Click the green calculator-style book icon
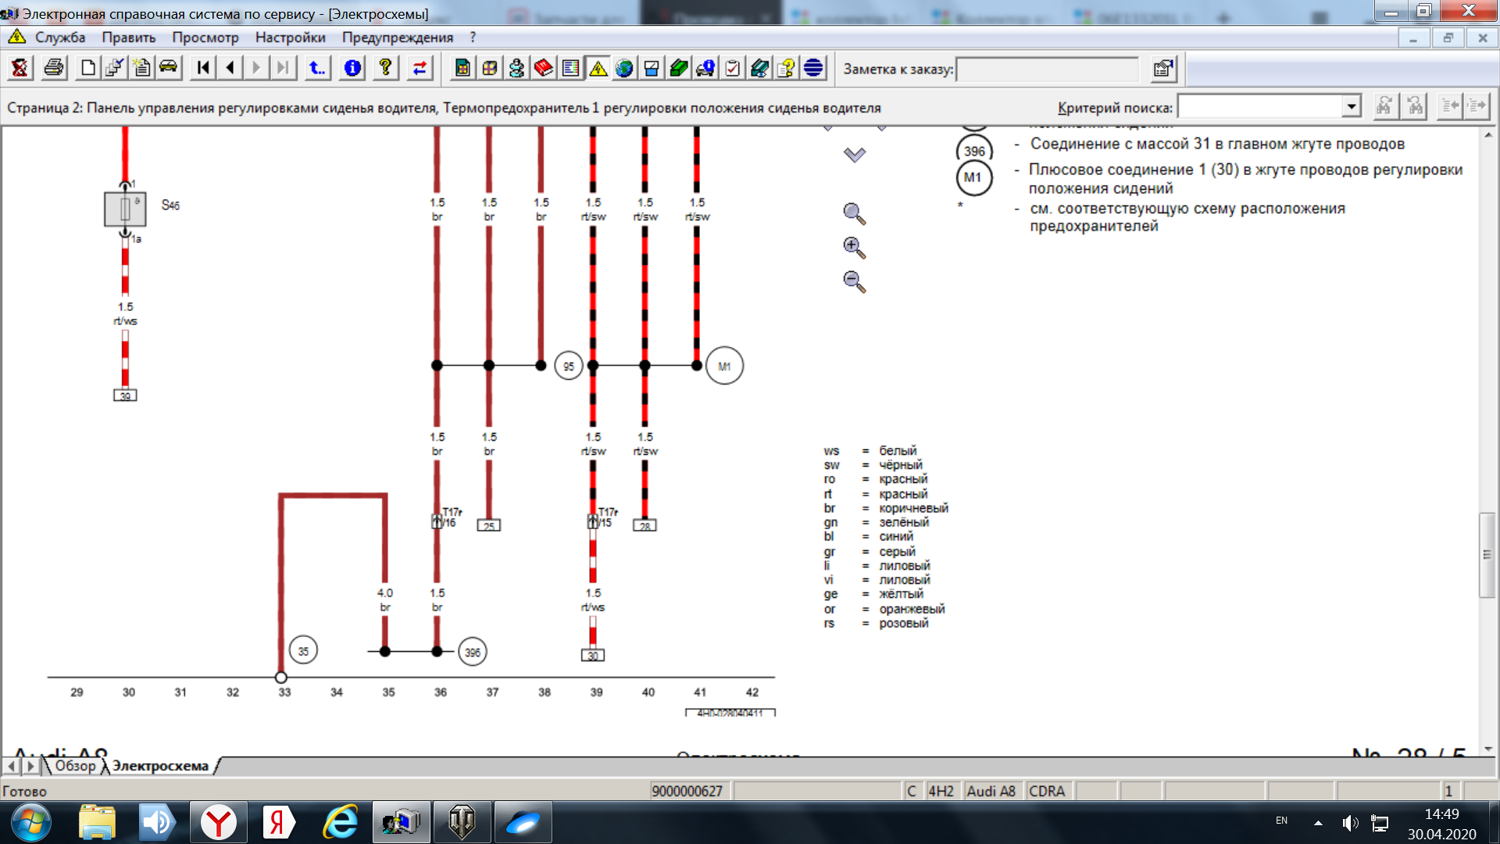Image resolution: width=1500 pixels, height=844 pixels. pyautogui.click(x=462, y=69)
